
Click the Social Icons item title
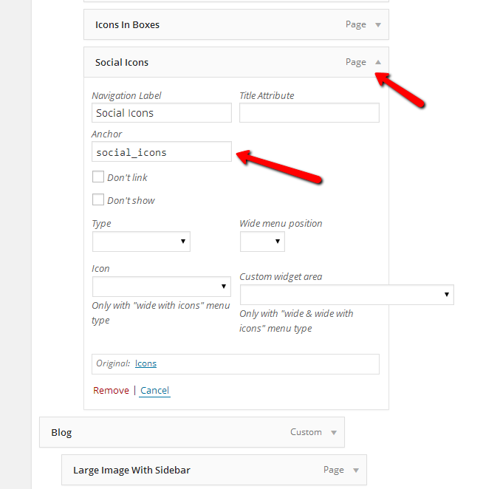(x=122, y=63)
